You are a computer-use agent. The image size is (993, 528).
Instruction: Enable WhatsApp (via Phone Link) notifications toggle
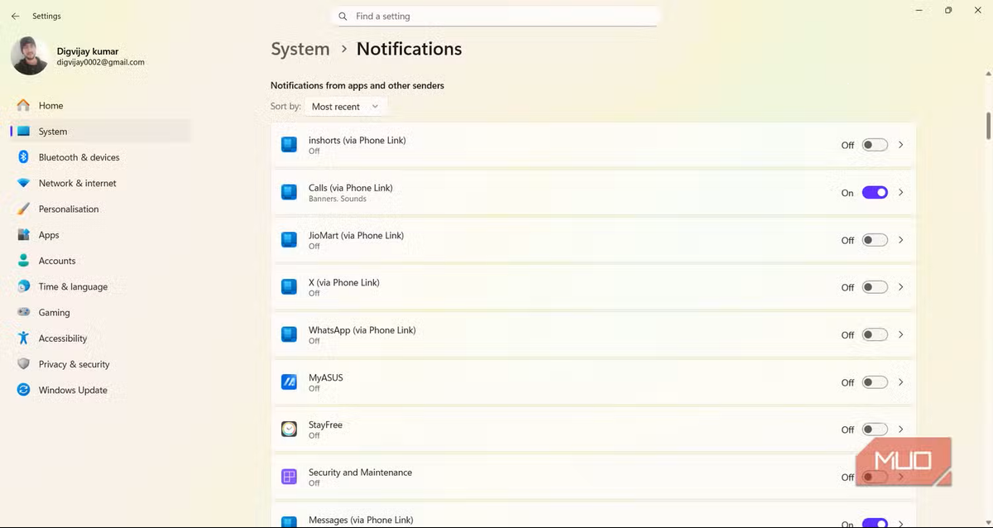875,335
